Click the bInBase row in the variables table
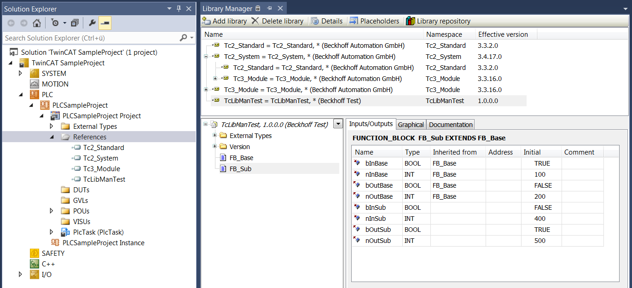The height and width of the screenshot is (288, 632). (x=478, y=163)
